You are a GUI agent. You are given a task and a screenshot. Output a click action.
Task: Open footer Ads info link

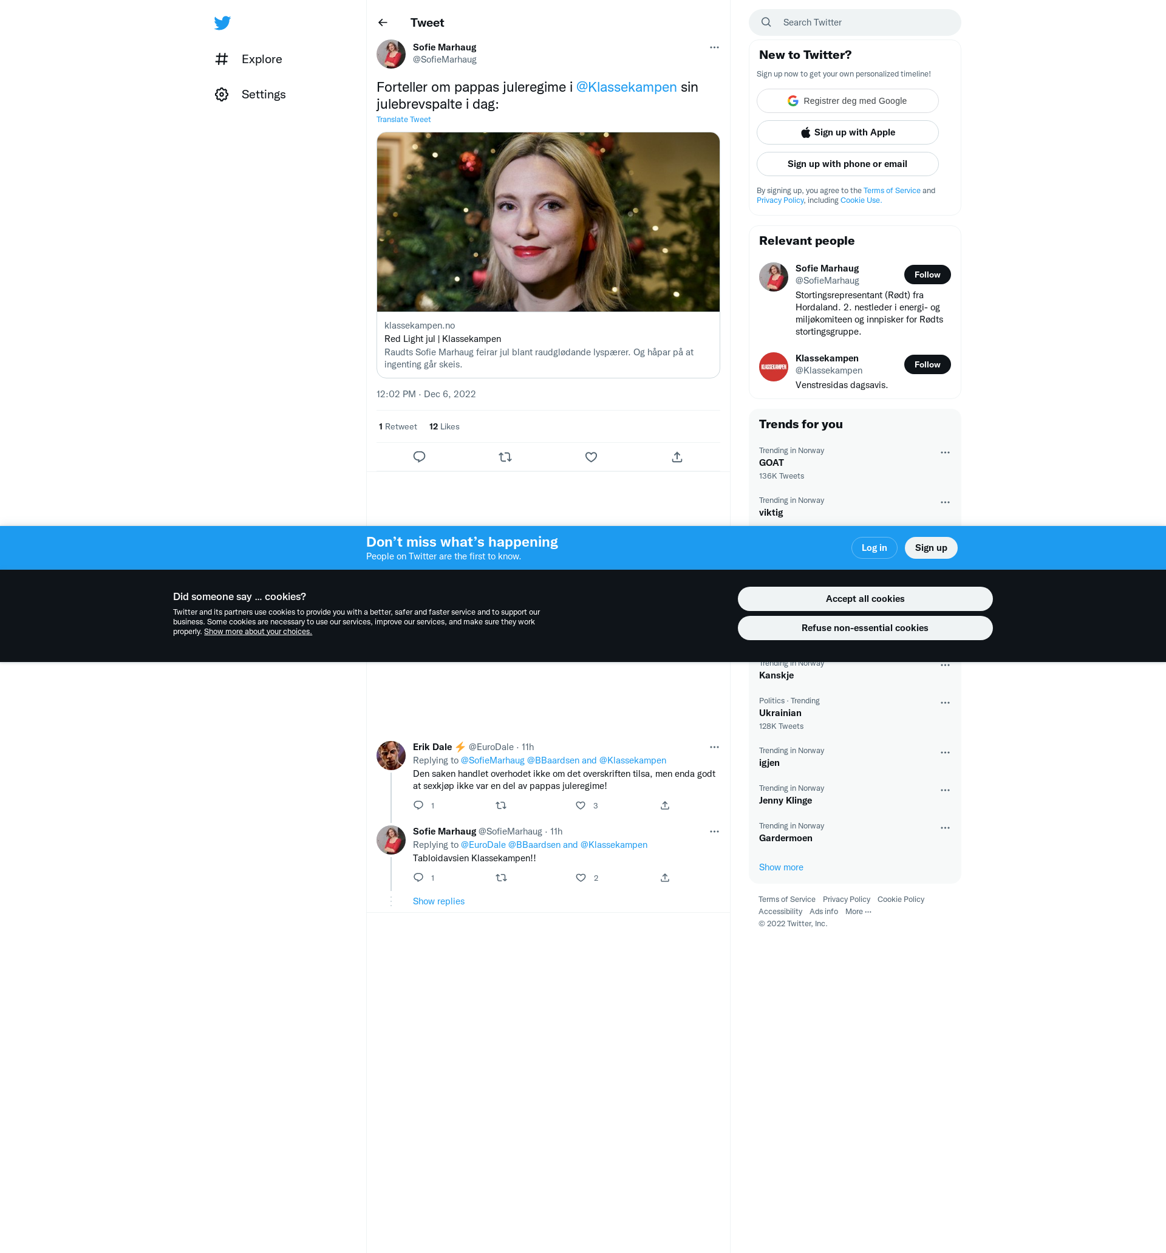pos(823,912)
